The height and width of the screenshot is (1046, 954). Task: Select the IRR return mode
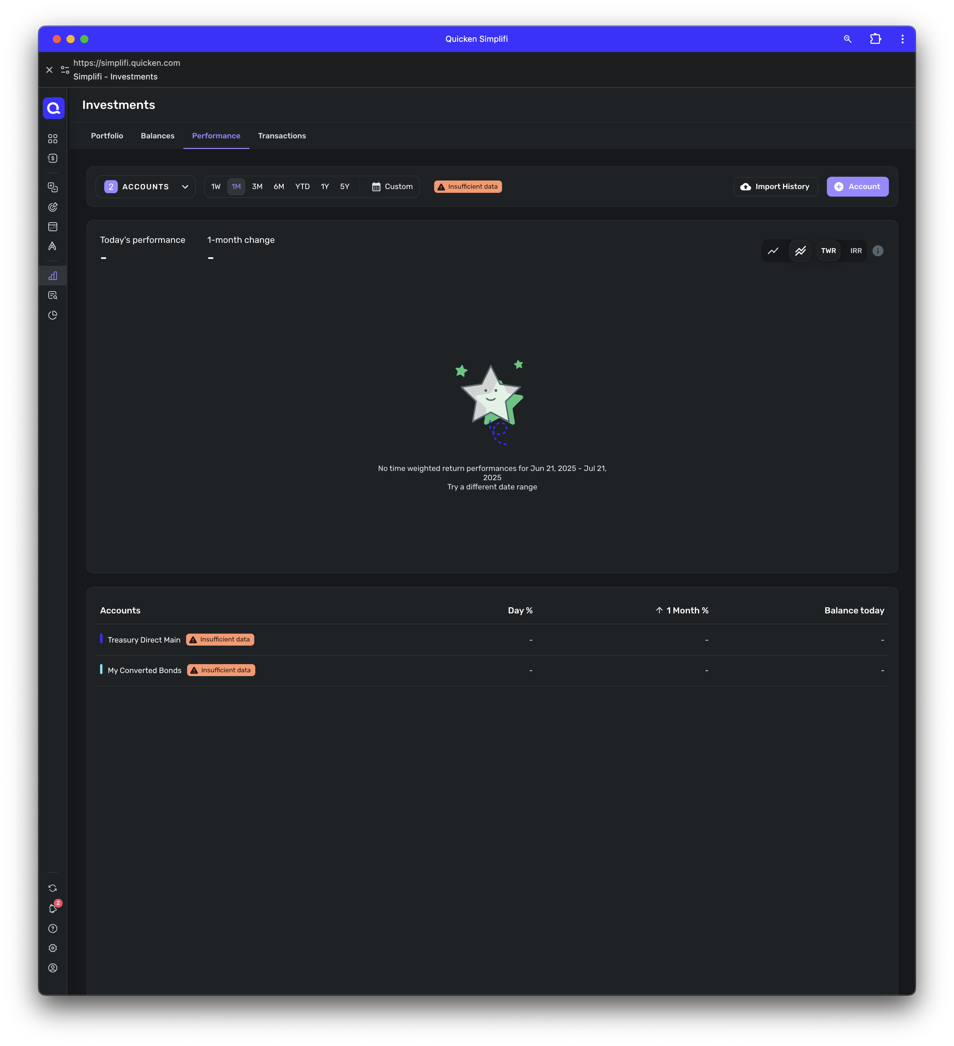coord(855,251)
